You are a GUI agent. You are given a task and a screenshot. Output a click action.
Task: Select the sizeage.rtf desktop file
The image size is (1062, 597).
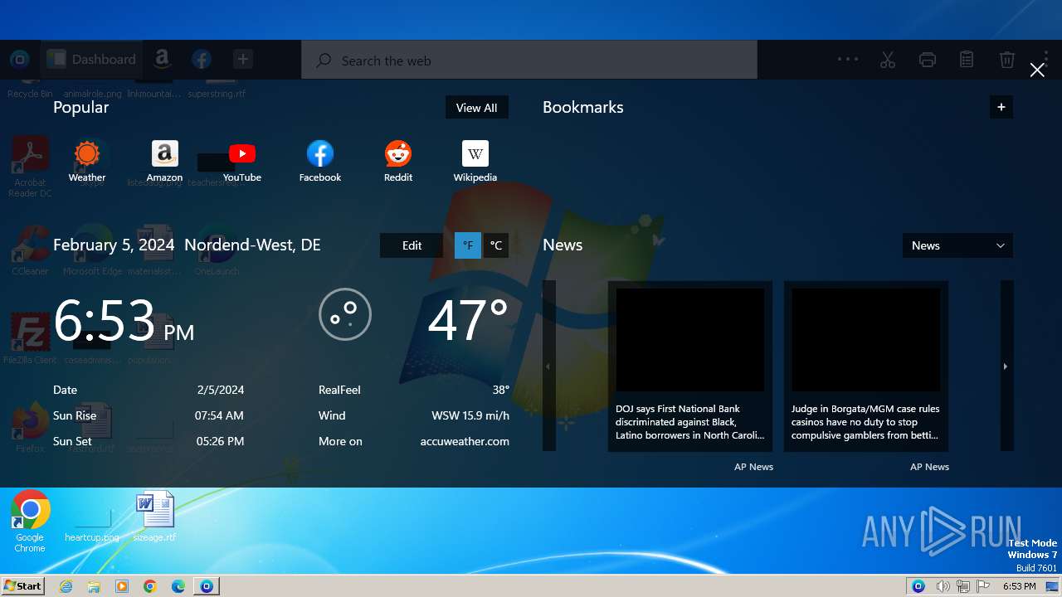pos(154,516)
